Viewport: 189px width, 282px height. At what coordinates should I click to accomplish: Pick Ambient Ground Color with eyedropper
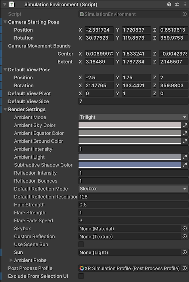pyautogui.click(x=185, y=141)
